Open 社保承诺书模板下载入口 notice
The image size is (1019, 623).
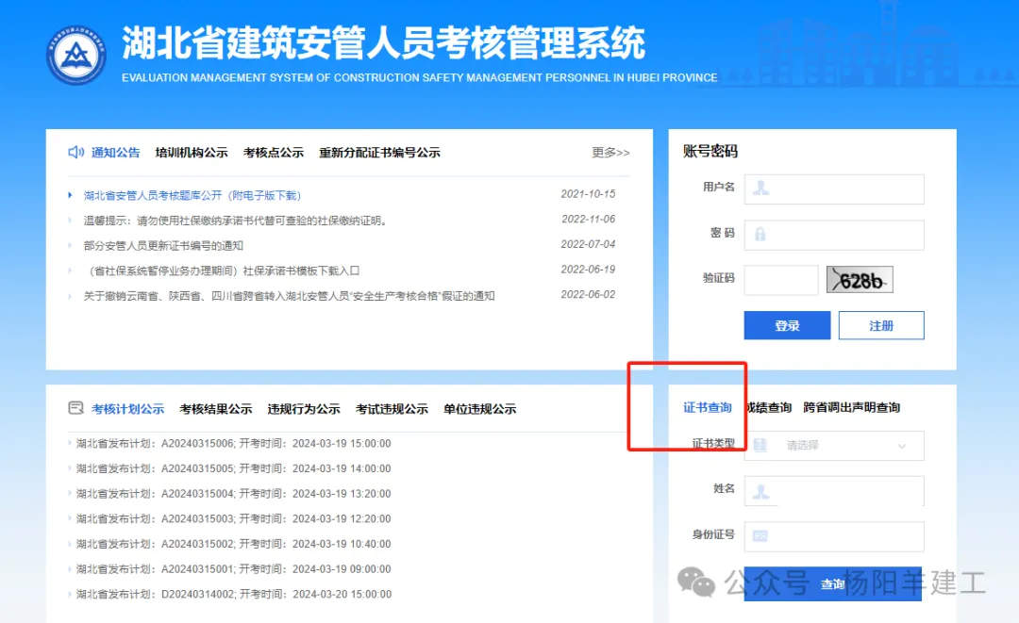222,271
